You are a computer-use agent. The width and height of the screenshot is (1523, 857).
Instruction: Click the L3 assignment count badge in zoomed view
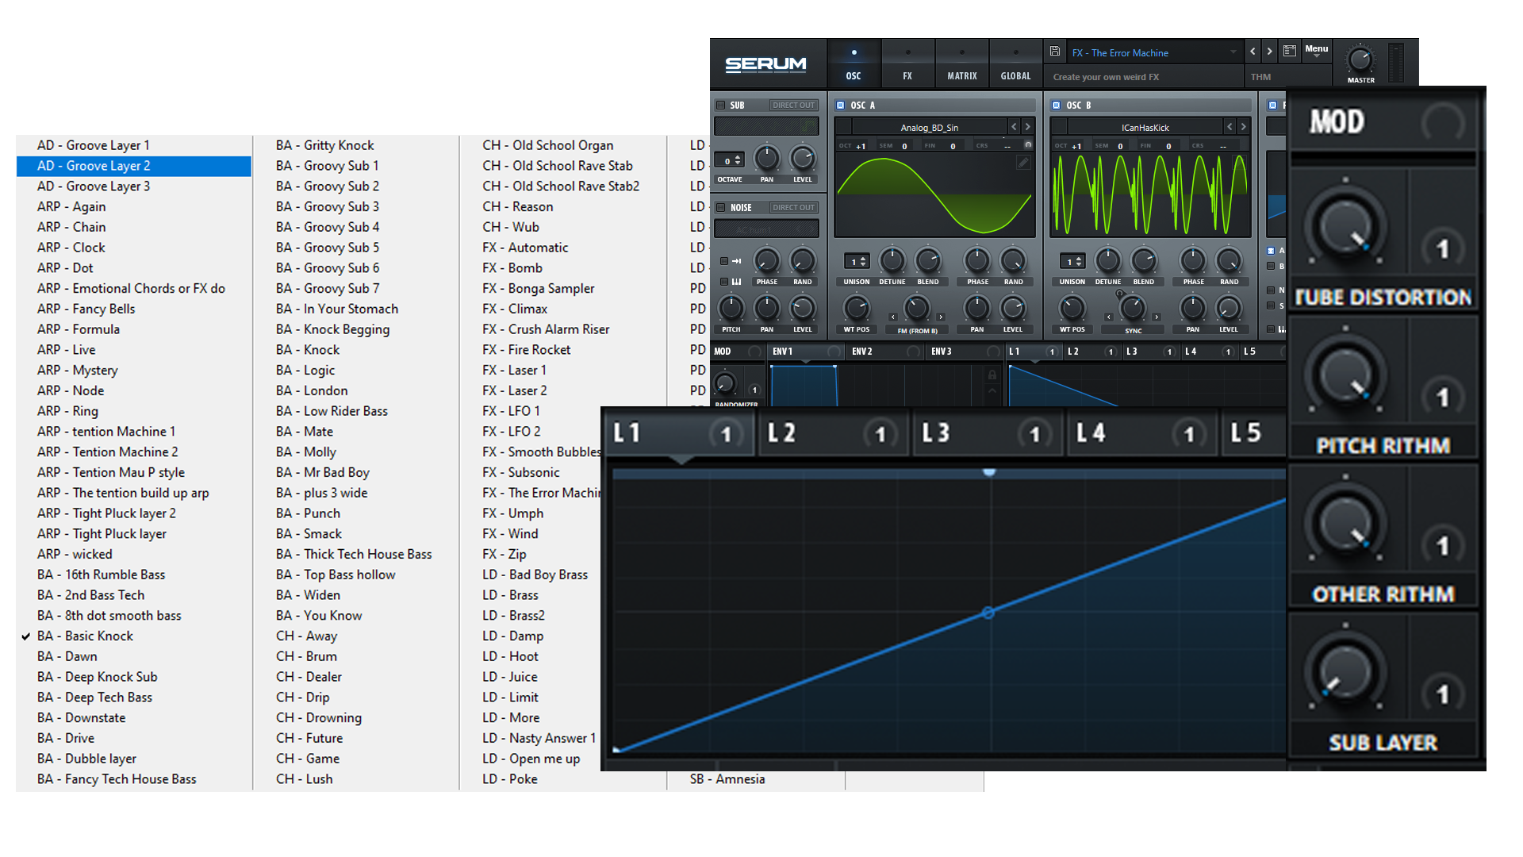pos(1034,434)
